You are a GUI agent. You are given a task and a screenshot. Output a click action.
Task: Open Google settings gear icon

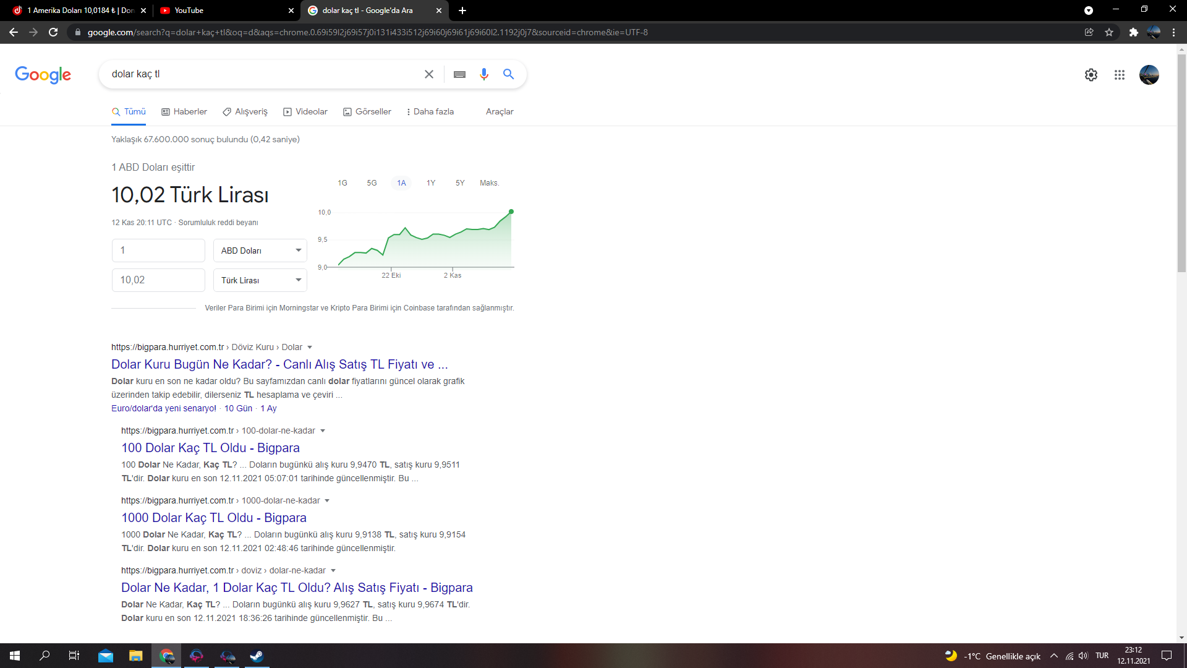pos(1091,75)
